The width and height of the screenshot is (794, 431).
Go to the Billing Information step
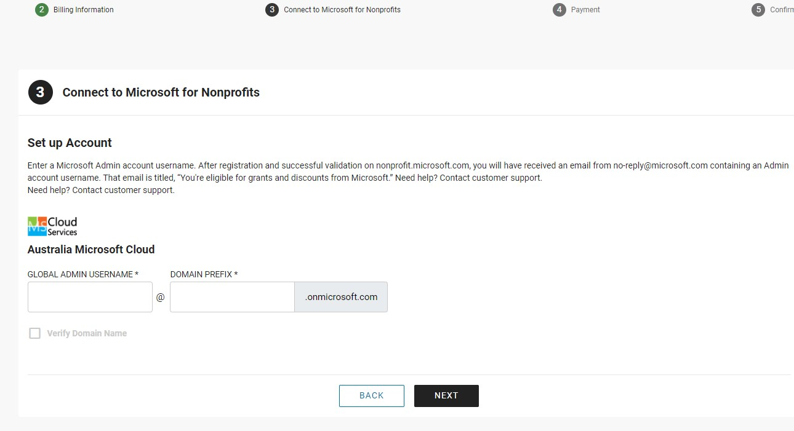click(x=83, y=10)
